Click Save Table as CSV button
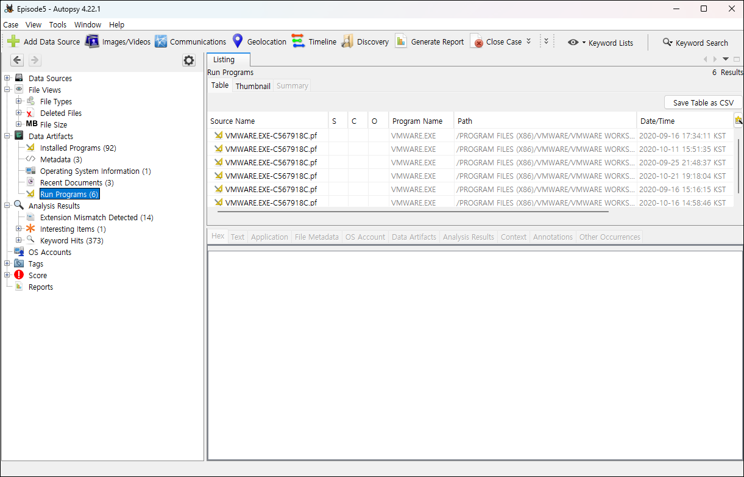Image resolution: width=744 pixels, height=477 pixels. [x=703, y=102]
